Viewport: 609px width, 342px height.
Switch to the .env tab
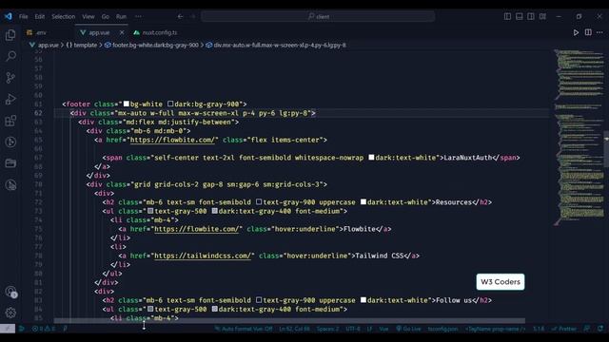(41, 32)
